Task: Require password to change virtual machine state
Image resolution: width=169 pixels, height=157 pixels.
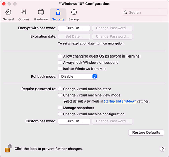Action: coord(60,89)
